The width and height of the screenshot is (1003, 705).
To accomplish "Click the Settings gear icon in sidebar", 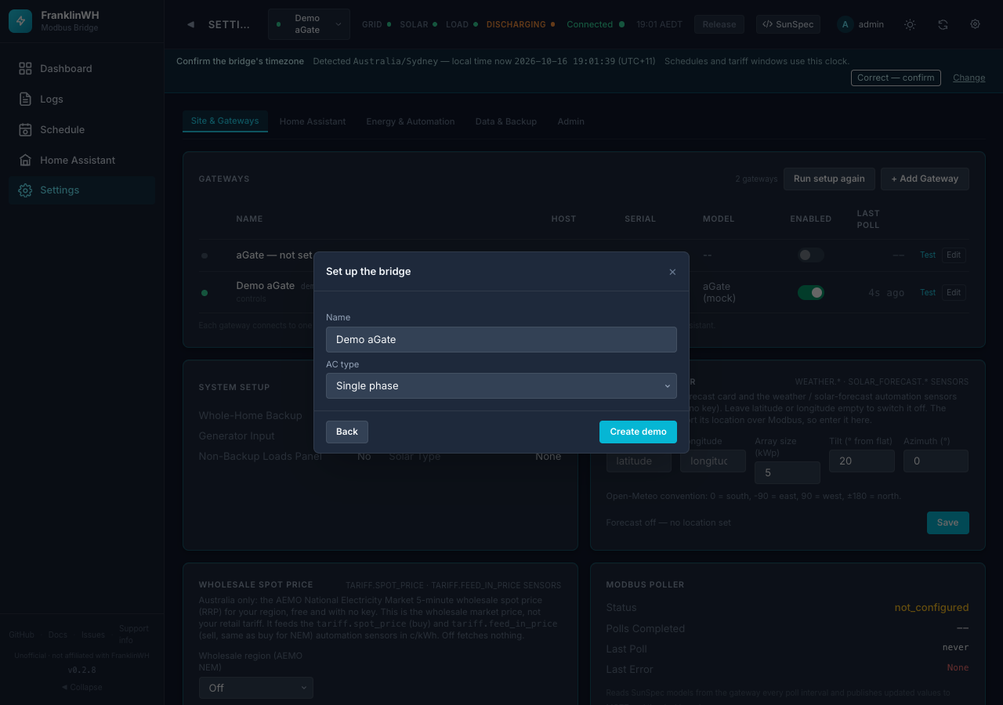I will coord(25,190).
